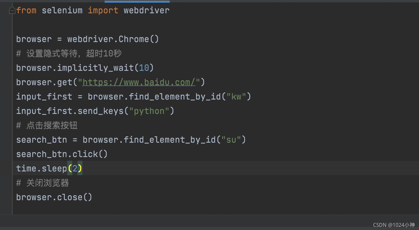This screenshot has height=230, width=419.
Task: Click the "python" string literal
Action: pyautogui.click(x=149, y=111)
